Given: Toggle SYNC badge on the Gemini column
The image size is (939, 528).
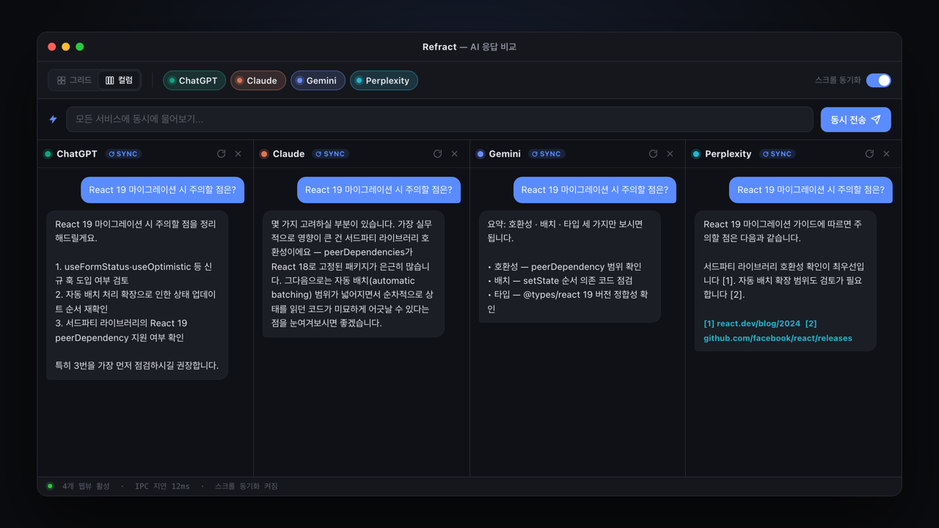Looking at the screenshot, I should pos(547,154).
